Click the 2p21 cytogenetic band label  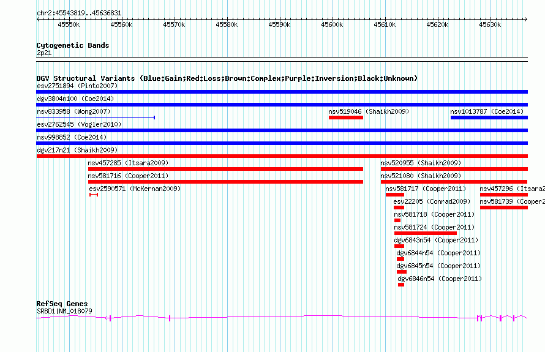coord(44,53)
